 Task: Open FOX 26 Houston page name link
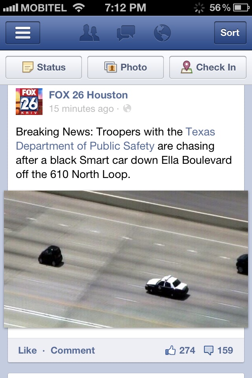(88, 95)
